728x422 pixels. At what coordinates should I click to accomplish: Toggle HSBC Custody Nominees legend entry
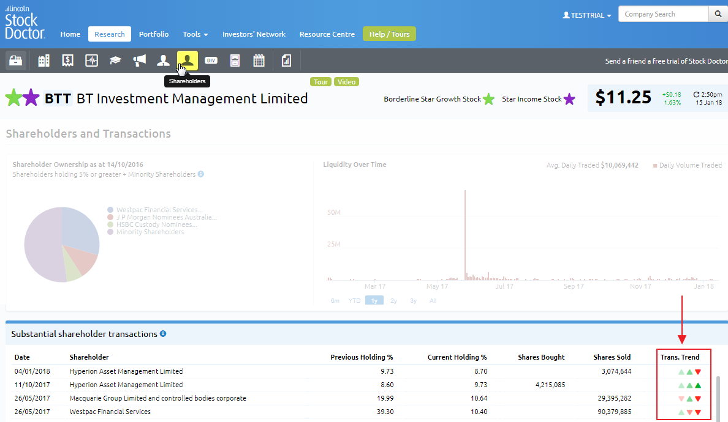click(x=153, y=224)
